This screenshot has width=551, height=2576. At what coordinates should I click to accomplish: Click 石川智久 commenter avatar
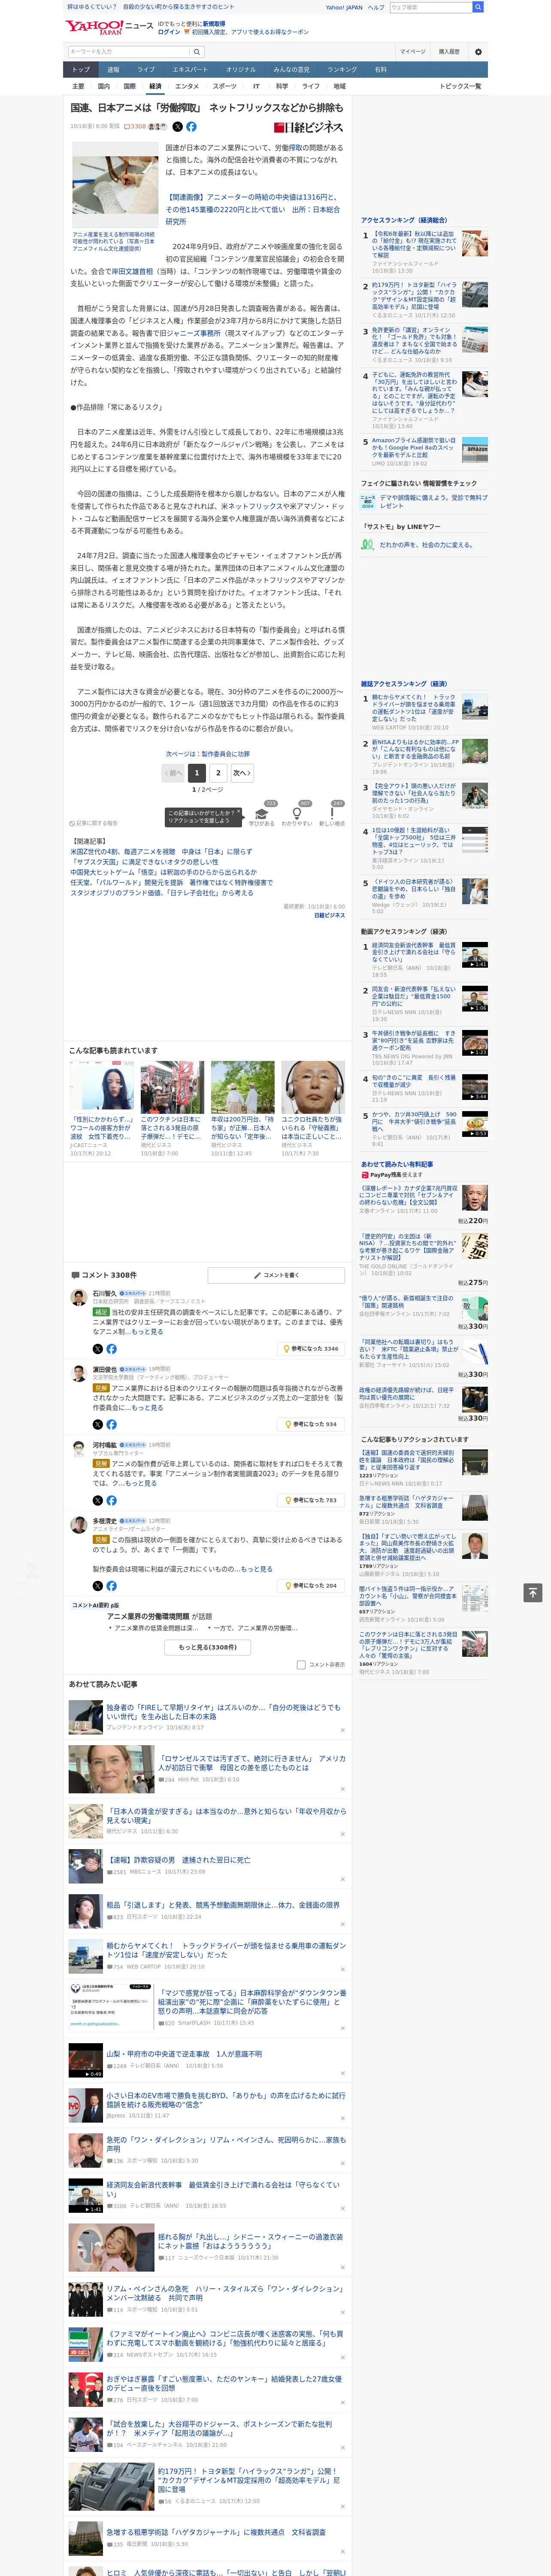click(78, 1298)
